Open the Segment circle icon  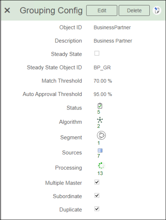coord(101,135)
